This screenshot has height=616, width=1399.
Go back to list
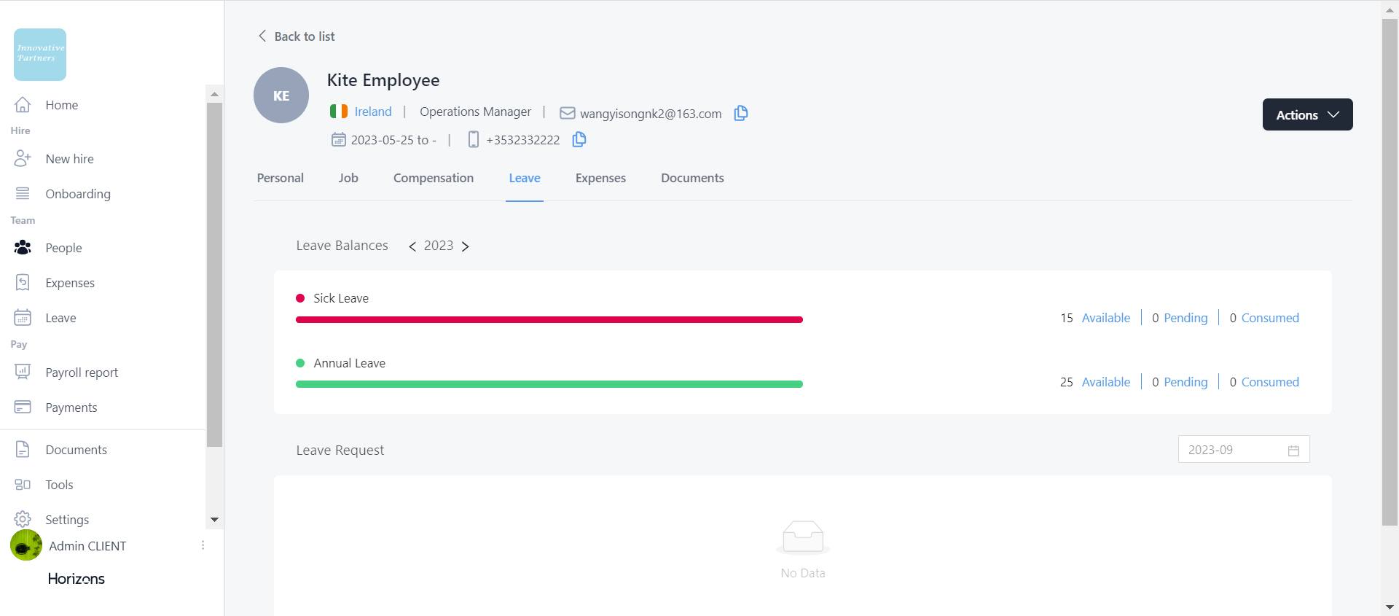point(297,36)
